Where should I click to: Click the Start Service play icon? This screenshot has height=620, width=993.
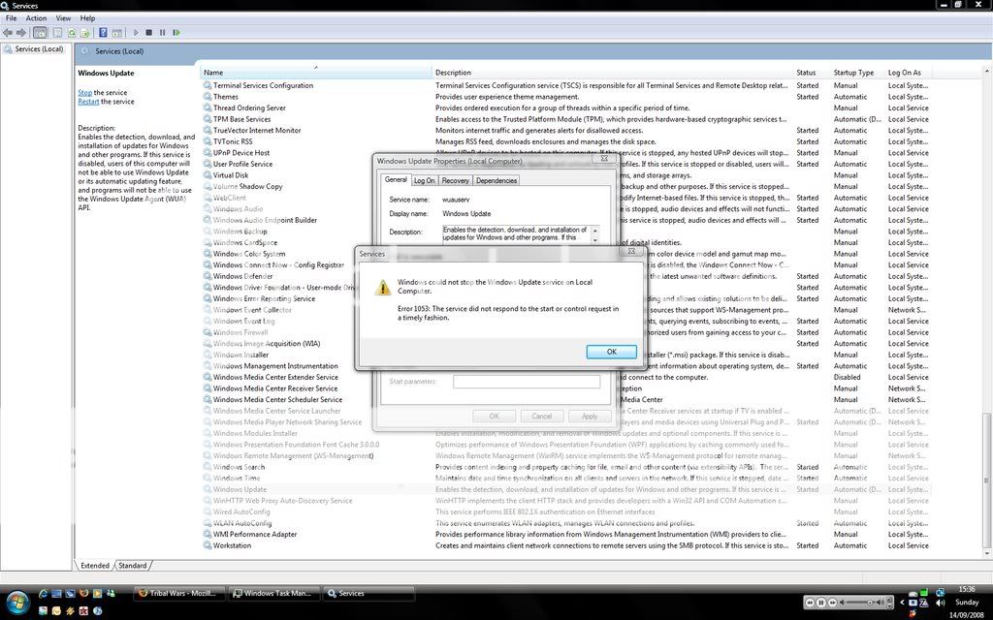135,33
